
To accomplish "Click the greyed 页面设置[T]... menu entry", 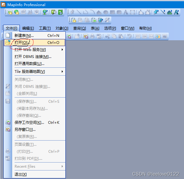I will [35, 145].
